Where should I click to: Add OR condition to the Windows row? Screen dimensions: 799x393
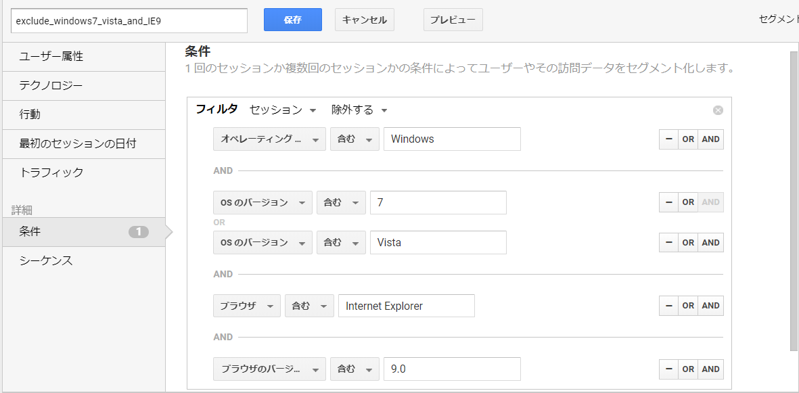coord(689,139)
